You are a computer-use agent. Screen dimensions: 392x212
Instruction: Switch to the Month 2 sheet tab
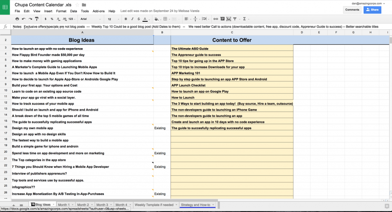(83, 205)
